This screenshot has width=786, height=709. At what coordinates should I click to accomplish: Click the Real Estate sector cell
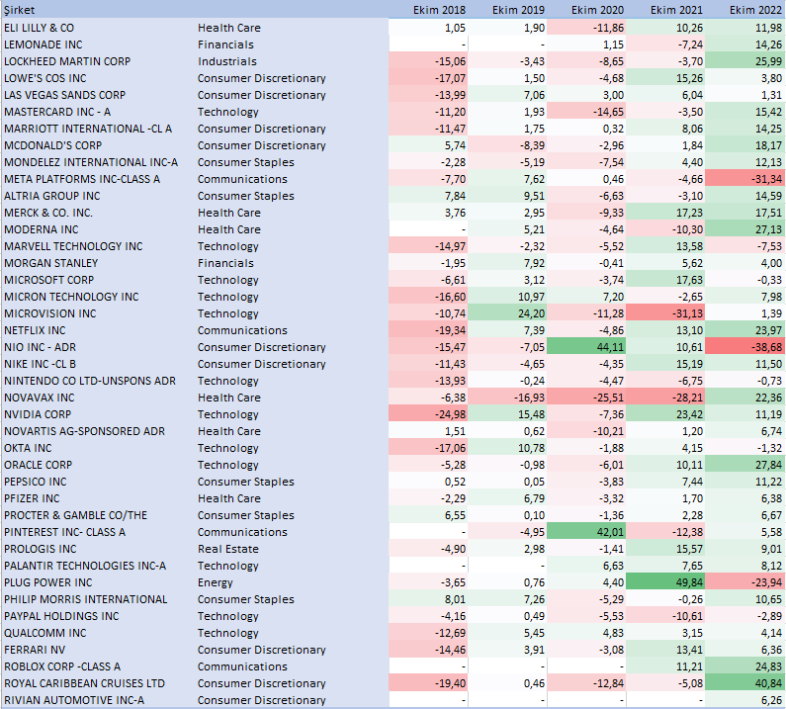228,549
